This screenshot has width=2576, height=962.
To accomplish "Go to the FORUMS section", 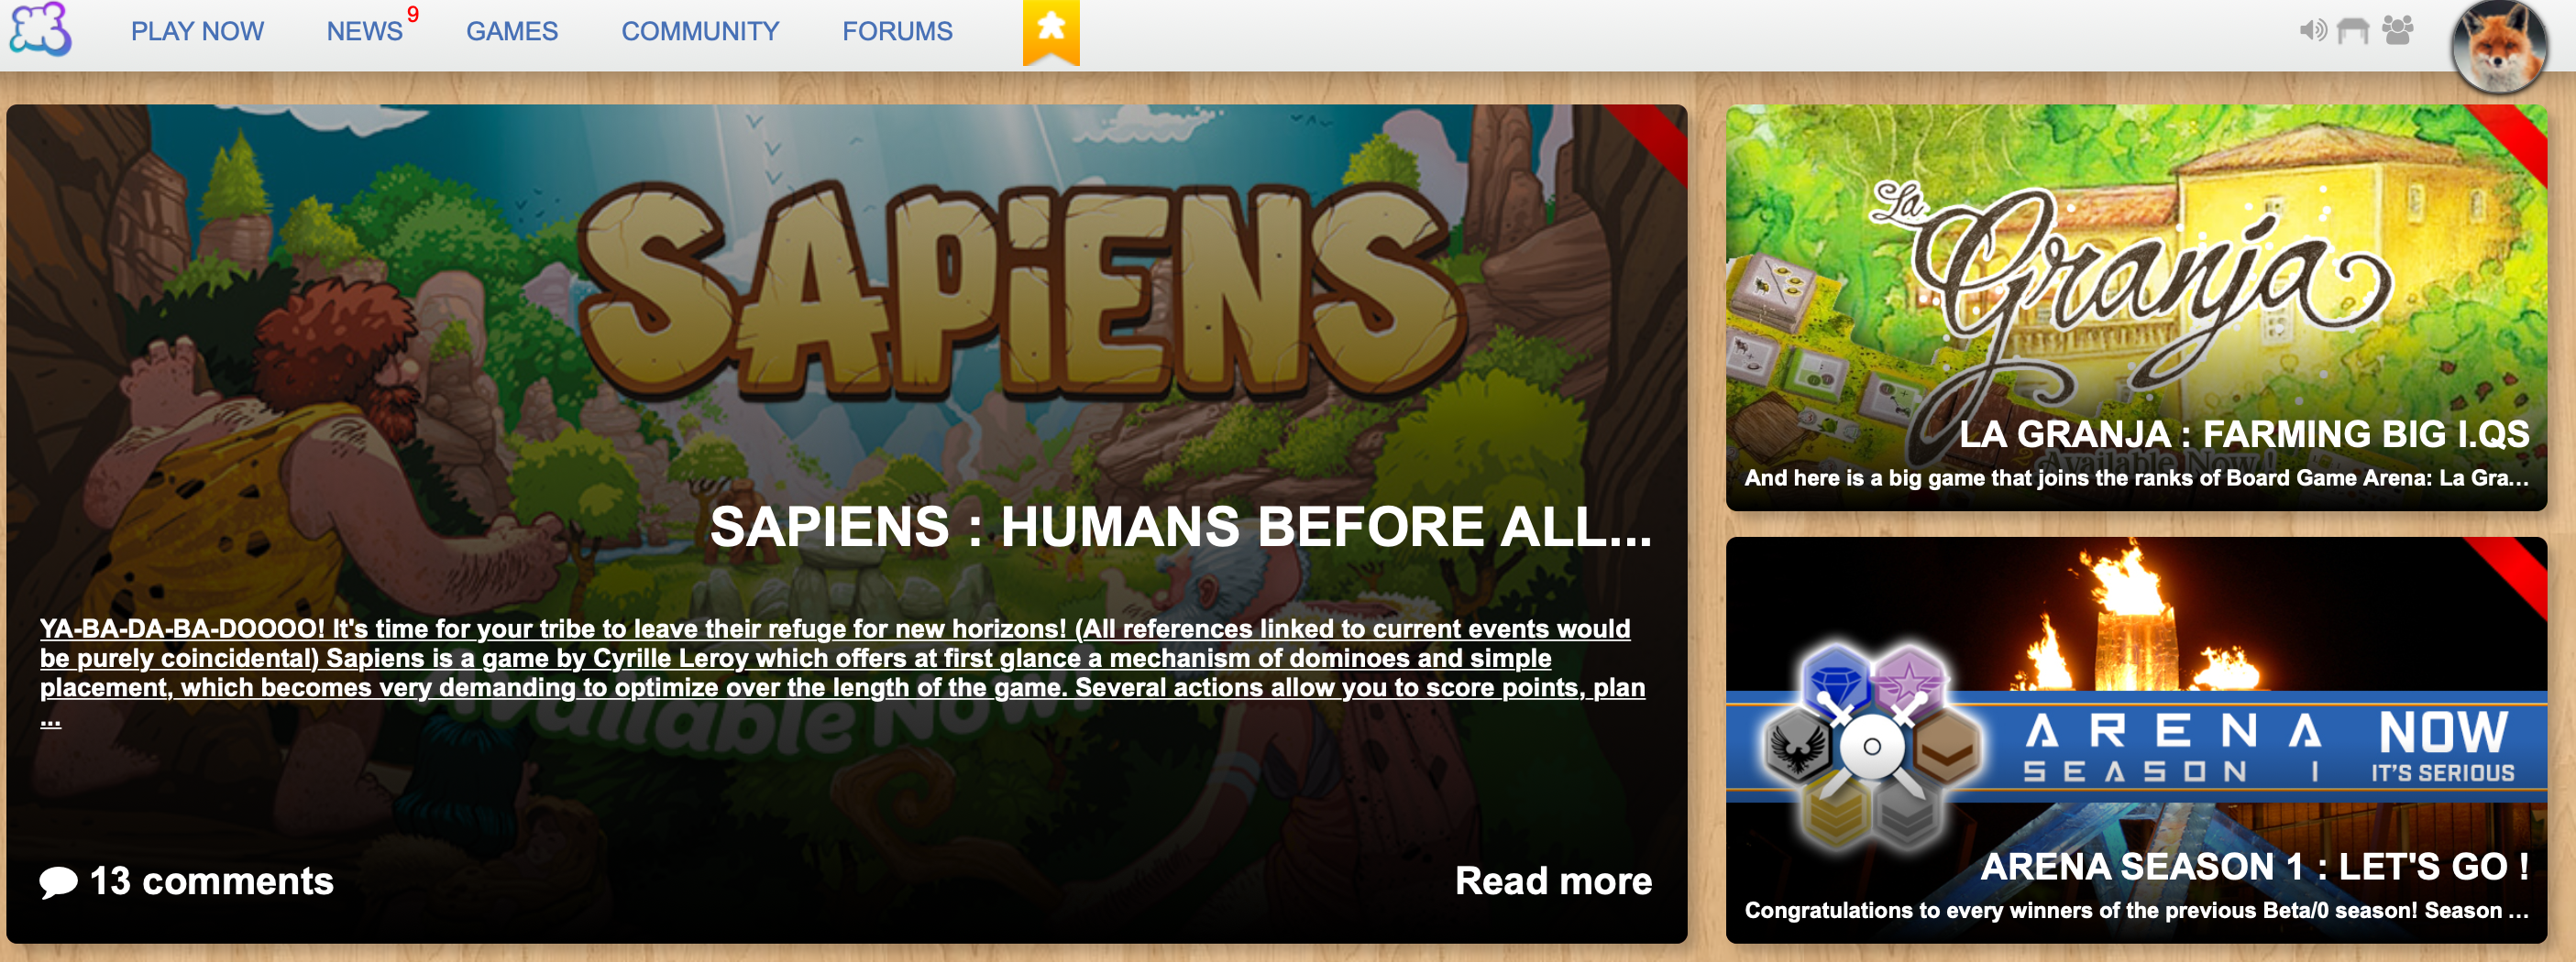I will (897, 32).
